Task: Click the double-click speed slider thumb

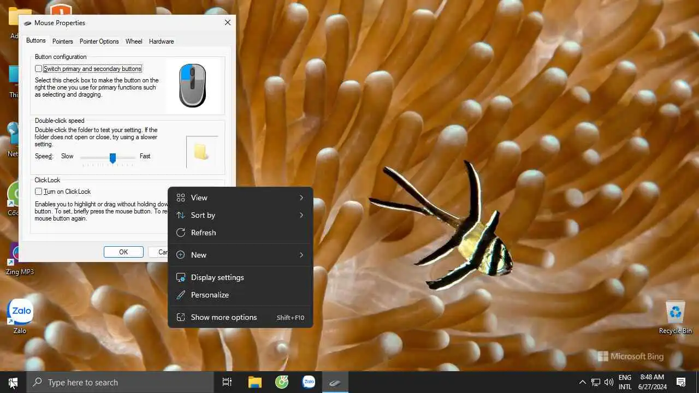Action: 112,158
